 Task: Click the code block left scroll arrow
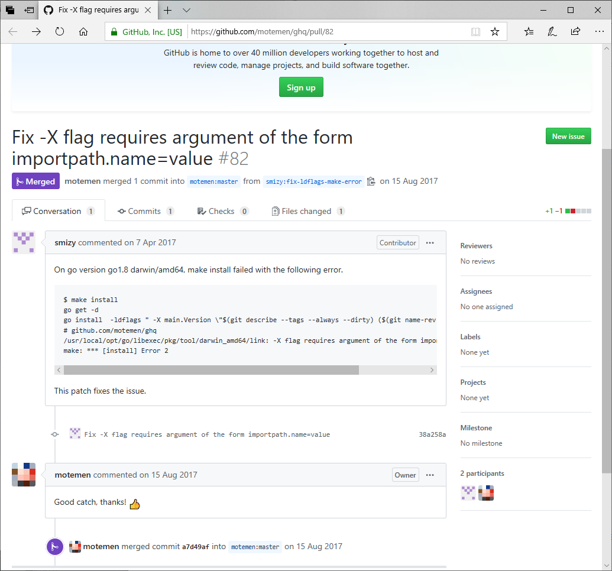click(59, 370)
